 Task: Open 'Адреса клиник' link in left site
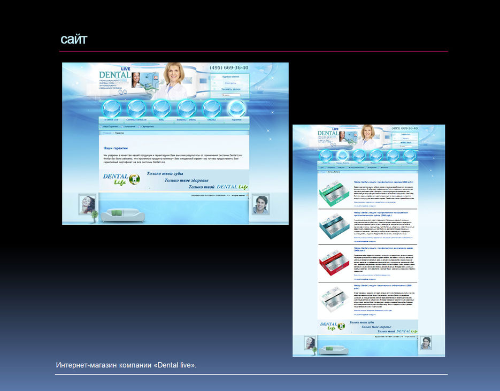click(x=230, y=77)
